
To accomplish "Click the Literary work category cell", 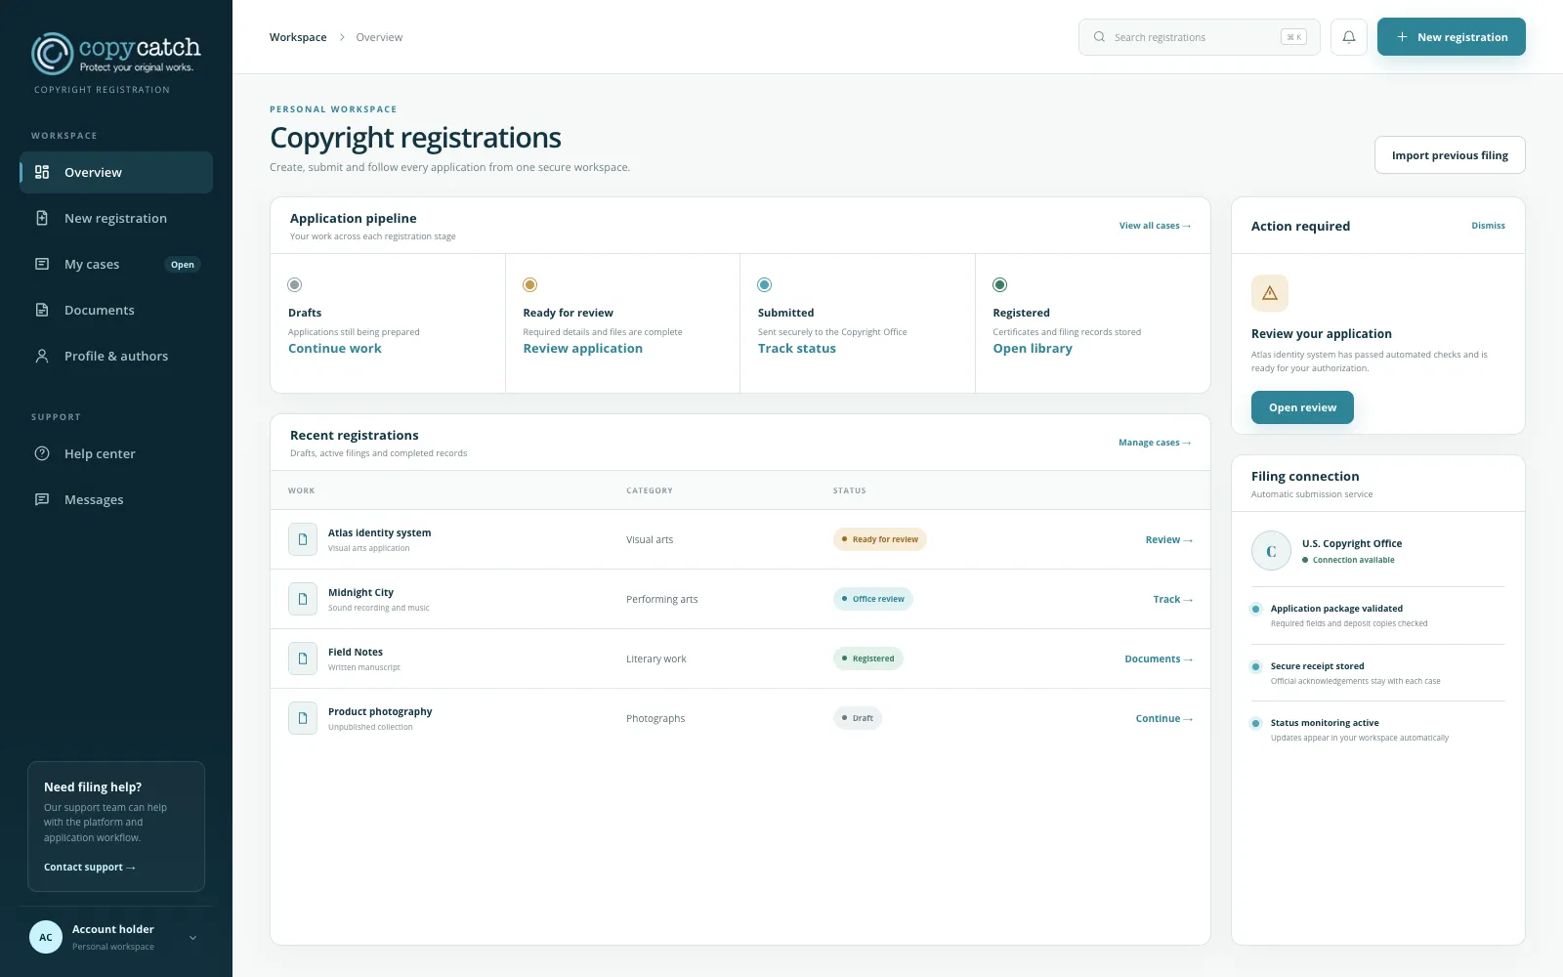I will pyautogui.click(x=656, y=658).
